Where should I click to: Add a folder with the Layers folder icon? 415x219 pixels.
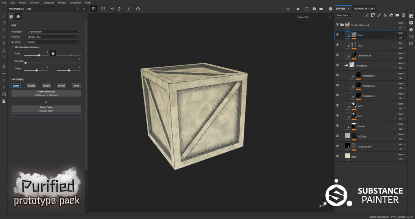pos(397,15)
